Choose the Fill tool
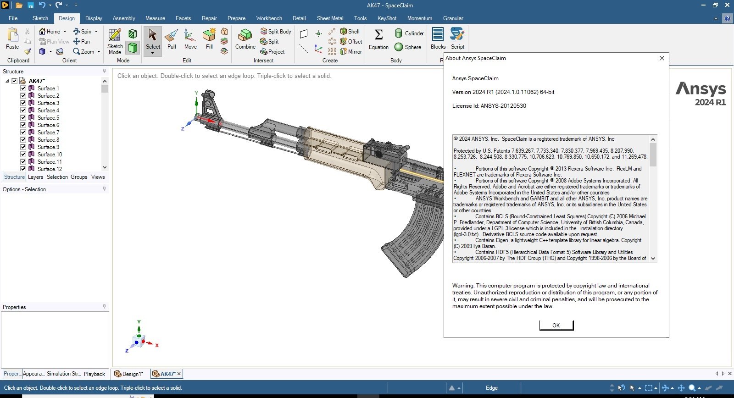 [x=209, y=39]
